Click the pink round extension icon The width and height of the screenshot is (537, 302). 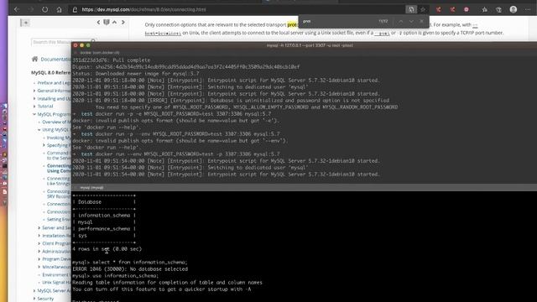[x=467, y=9]
